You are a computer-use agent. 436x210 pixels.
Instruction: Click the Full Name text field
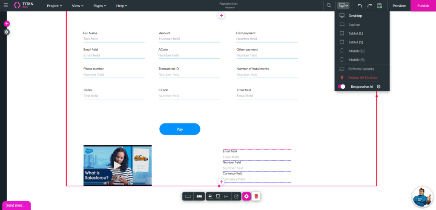(114, 39)
